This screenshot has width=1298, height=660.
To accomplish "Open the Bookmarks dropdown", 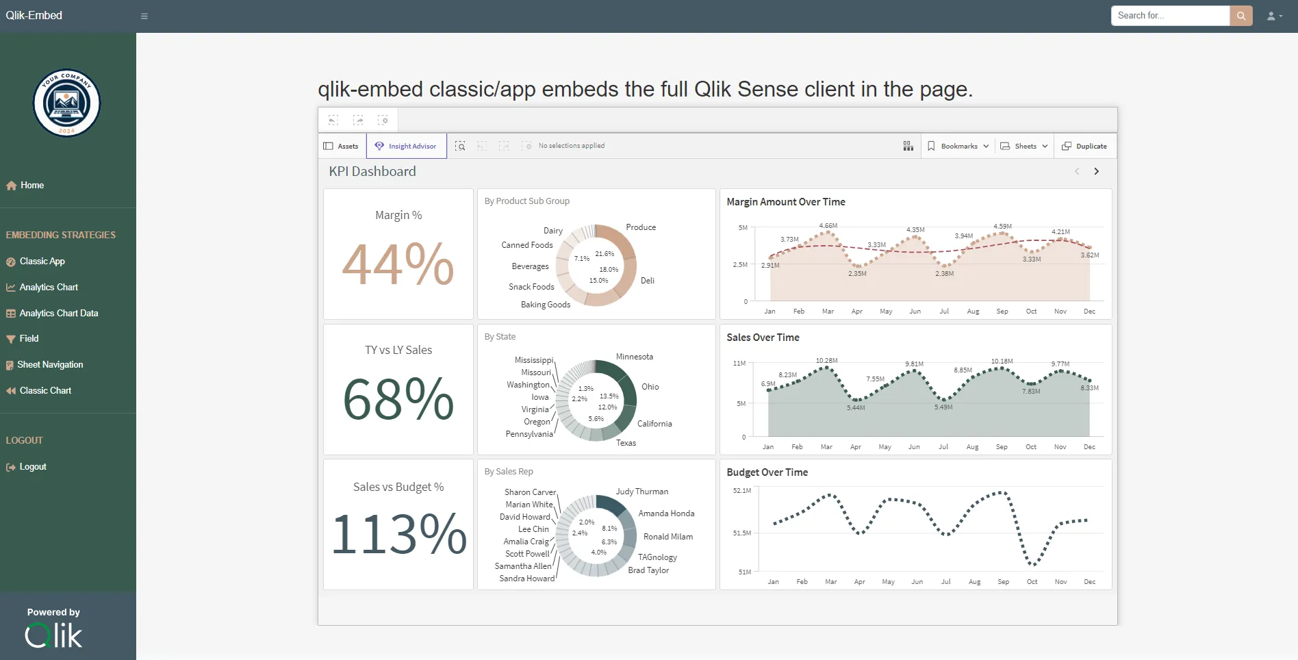I will tap(957, 146).
